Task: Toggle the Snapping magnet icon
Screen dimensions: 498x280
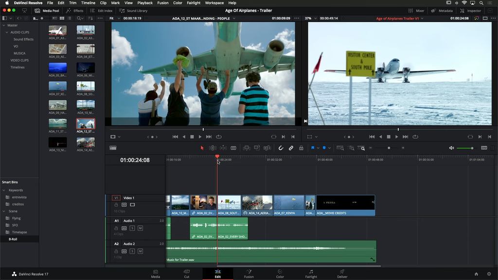Action: (x=281, y=148)
